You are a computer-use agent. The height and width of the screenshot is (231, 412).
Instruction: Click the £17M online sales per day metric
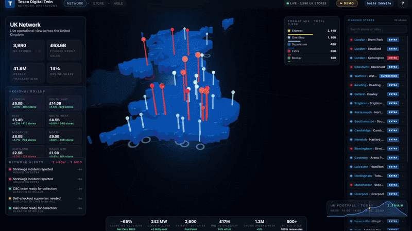click(x=225, y=225)
